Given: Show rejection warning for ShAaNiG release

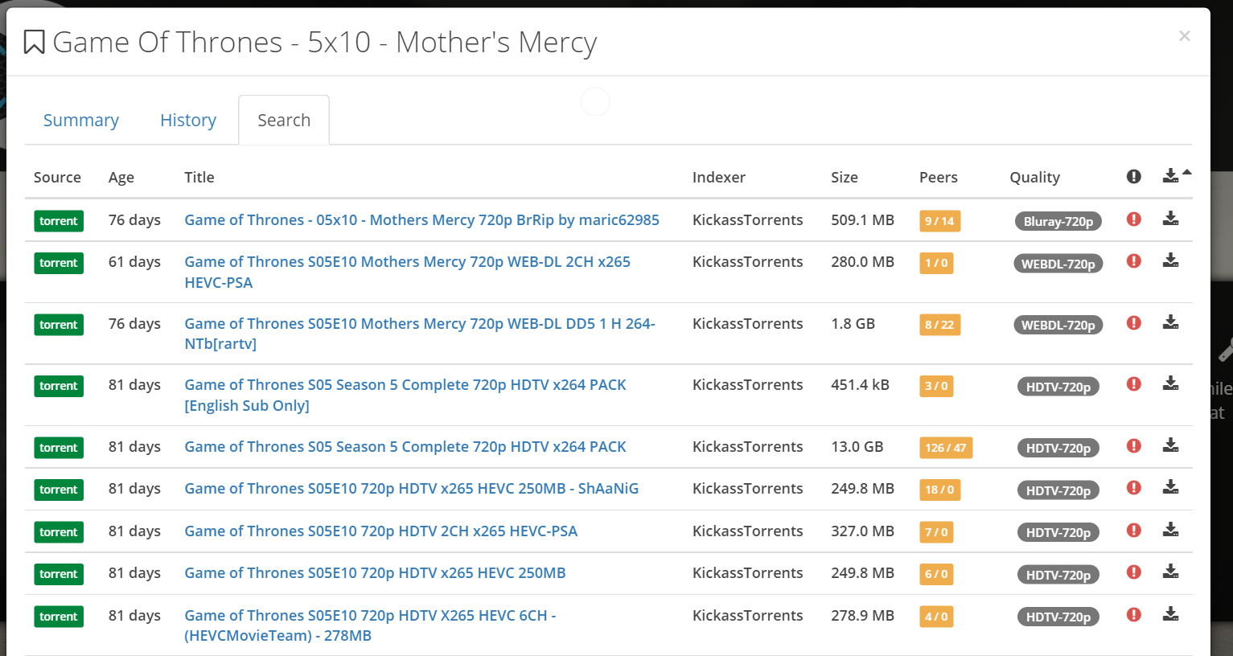Looking at the screenshot, I should pyautogui.click(x=1134, y=488).
